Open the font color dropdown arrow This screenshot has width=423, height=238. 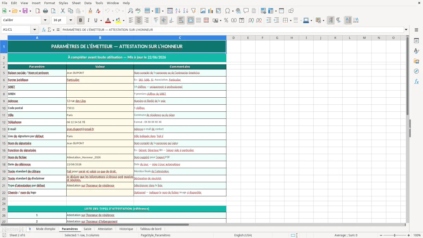[x=113, y=20]
